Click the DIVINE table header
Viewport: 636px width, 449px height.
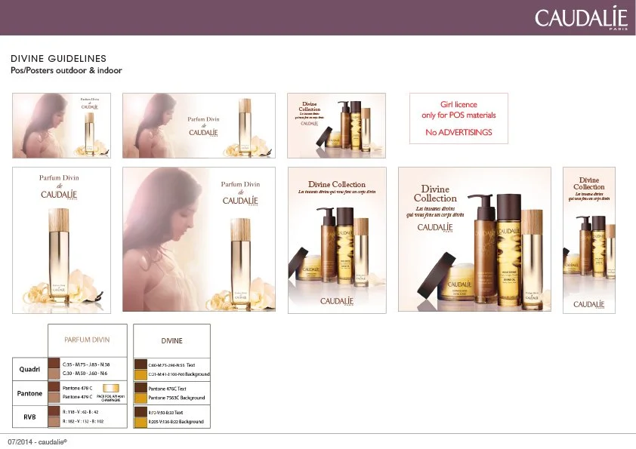point(172,341)
